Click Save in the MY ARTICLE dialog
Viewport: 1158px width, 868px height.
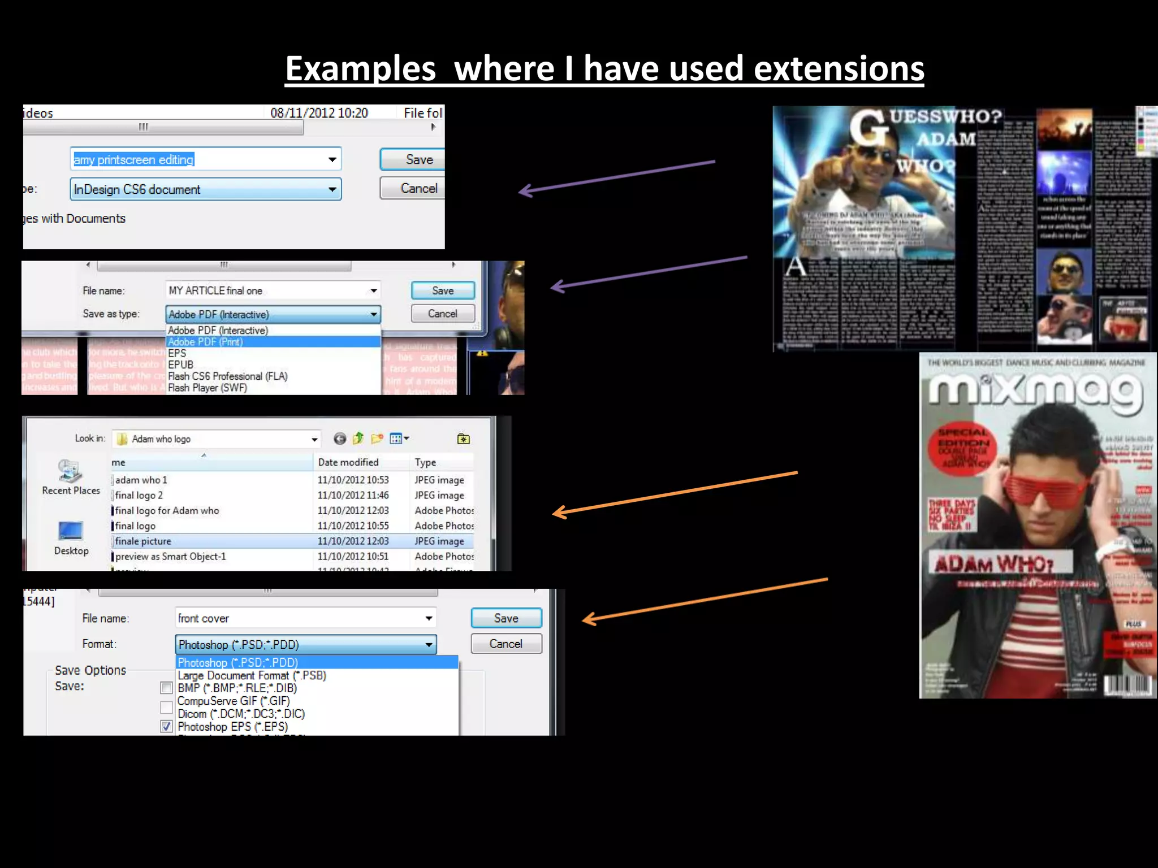(443, 290)
